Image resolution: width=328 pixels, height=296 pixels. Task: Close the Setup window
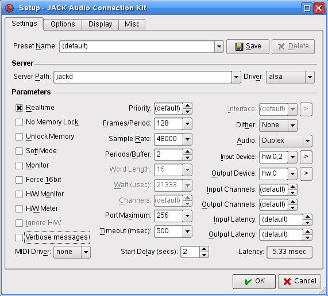coord(319,9)
